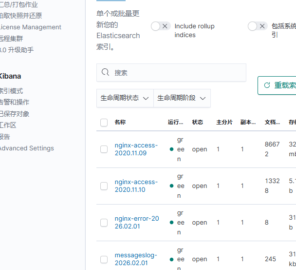Sort by 状态 column header
Image resolution: width=296 pixels, height=270 pixels.
pyautogui.click(x=198, y=123)
